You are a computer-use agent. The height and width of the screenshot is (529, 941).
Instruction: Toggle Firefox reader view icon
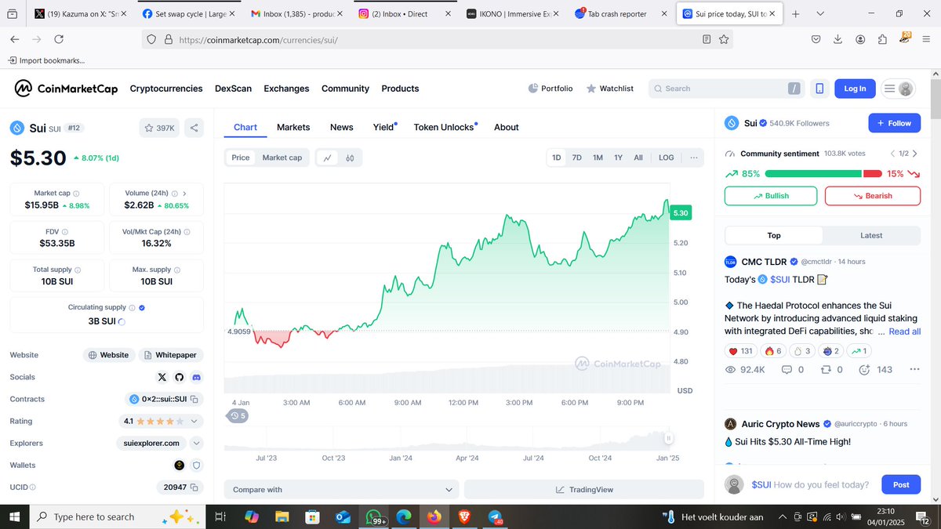click(707, 39)
